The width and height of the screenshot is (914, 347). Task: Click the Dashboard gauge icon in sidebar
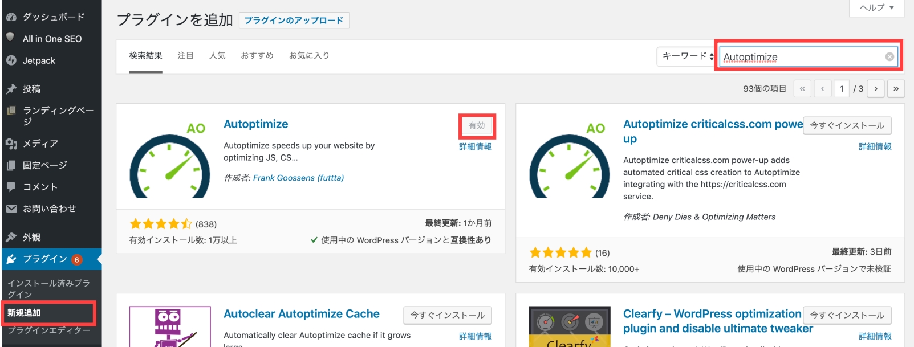[x=11, y=17]
